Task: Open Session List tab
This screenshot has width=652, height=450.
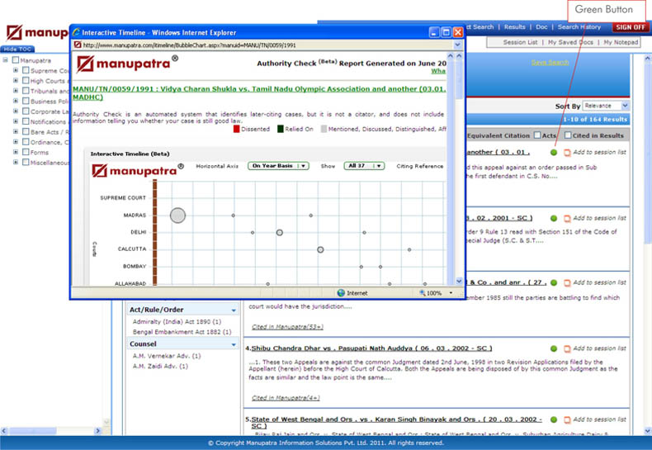Action: (x=520, y=42)
